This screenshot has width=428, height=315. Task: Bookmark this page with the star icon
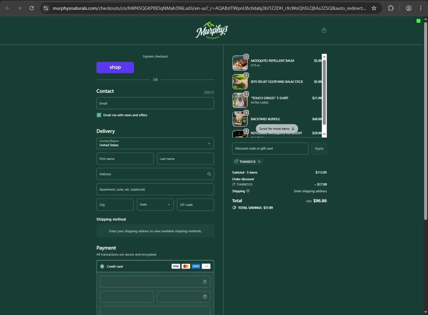[x=374, y=8]
